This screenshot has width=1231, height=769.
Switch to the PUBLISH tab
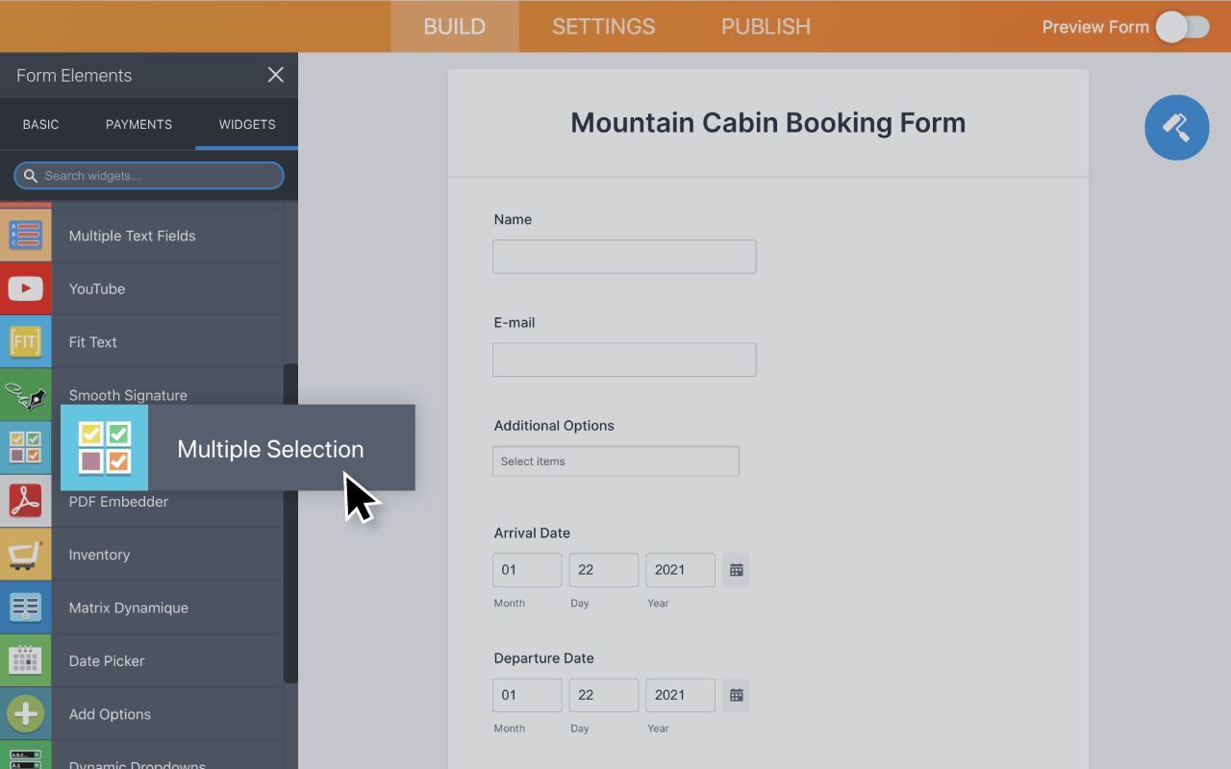(x=765, y=27)
